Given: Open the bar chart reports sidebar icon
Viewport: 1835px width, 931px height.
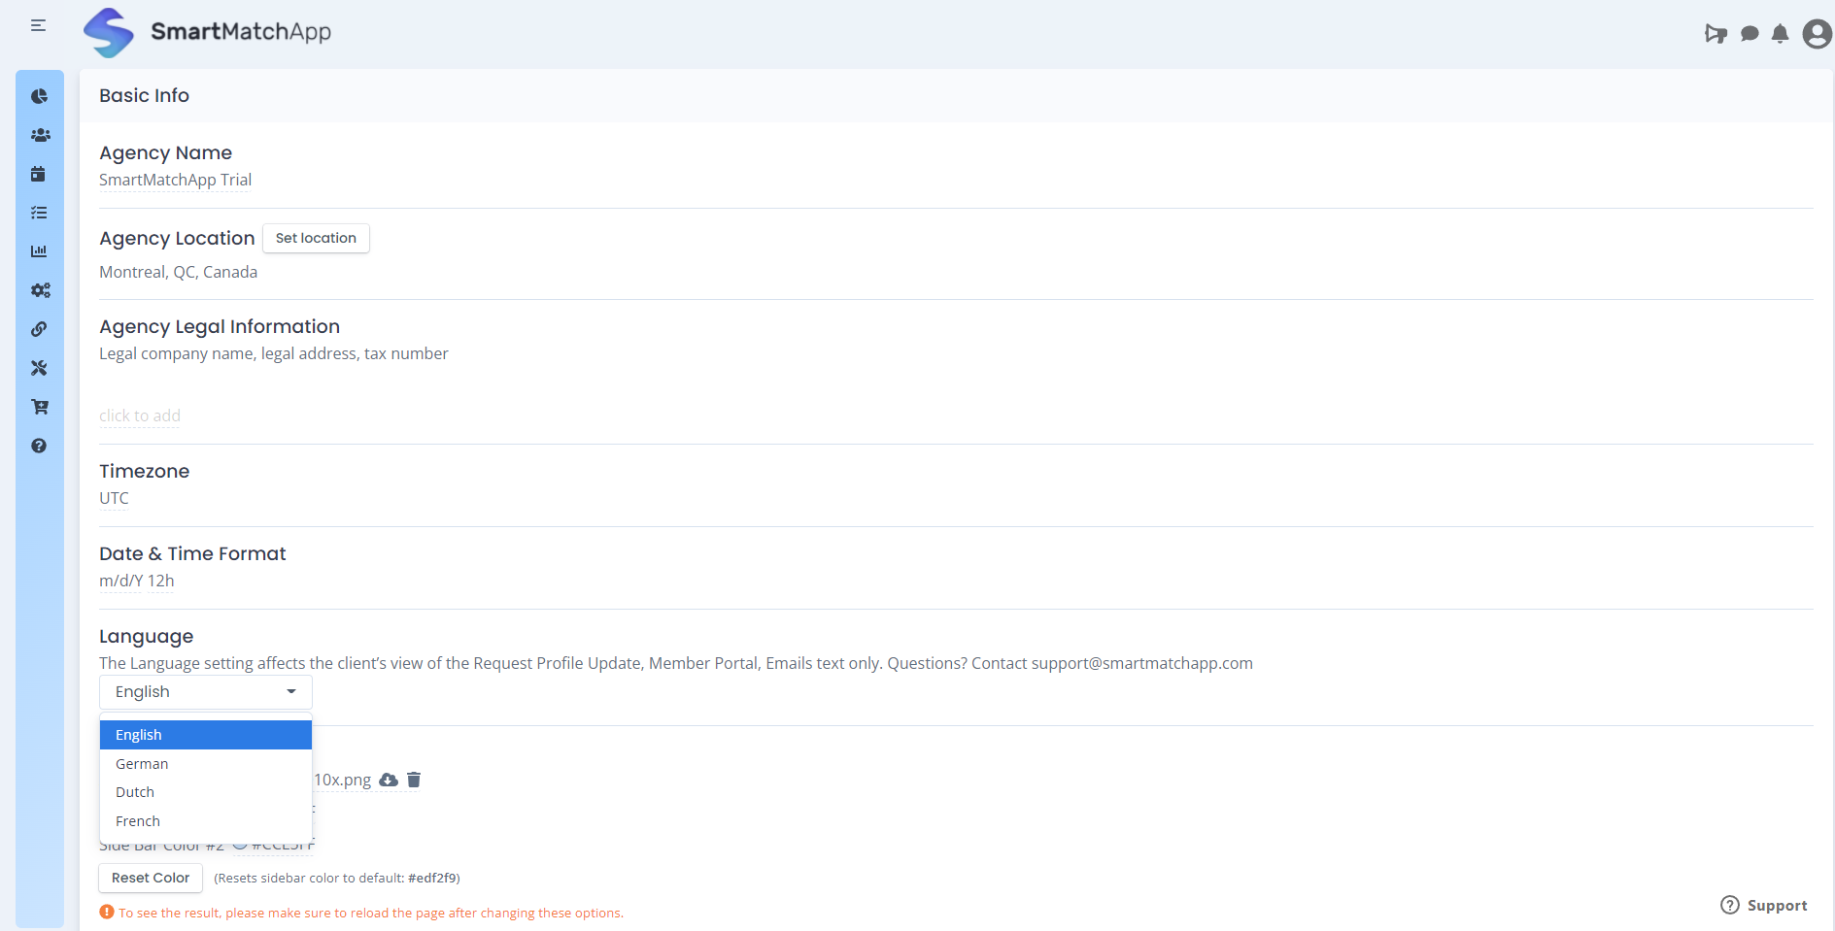Looking at the screenshot, I should tap(39, 251).
